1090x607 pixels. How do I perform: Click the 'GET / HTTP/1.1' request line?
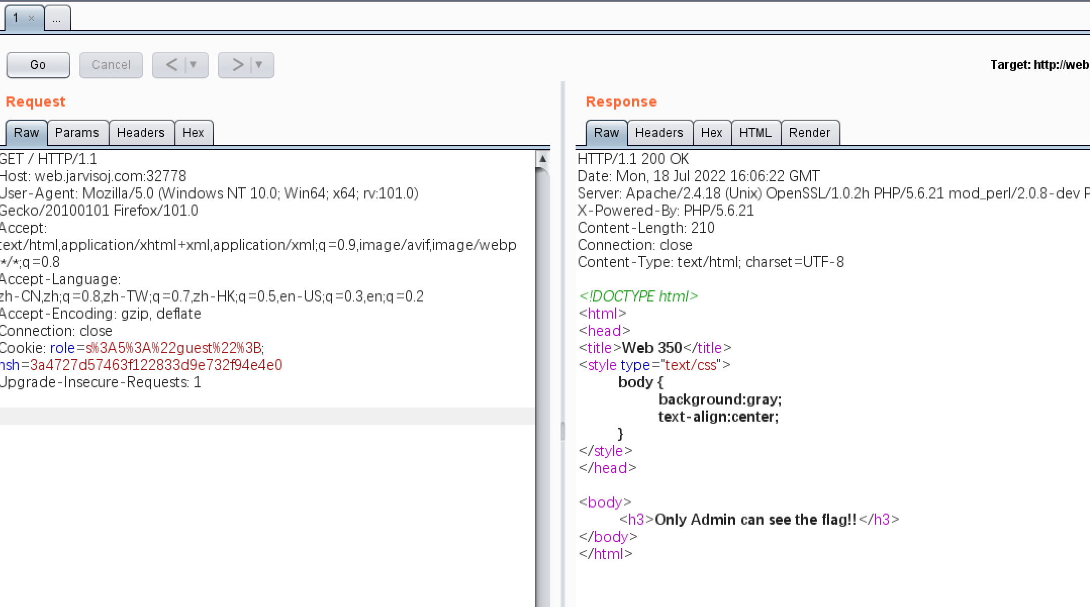click(x=49, y=159)
